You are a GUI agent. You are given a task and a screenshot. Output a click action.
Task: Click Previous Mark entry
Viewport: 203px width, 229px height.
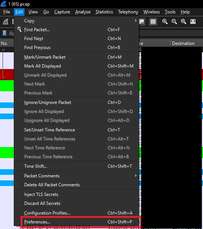[76, 93]
